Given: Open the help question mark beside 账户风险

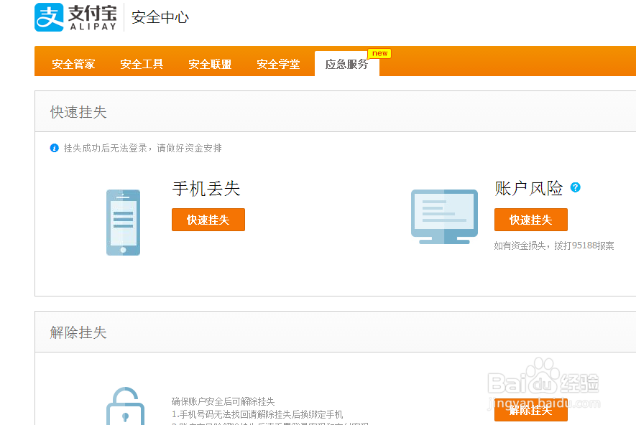Looking at the screenshot, I should tap(574, 188).
